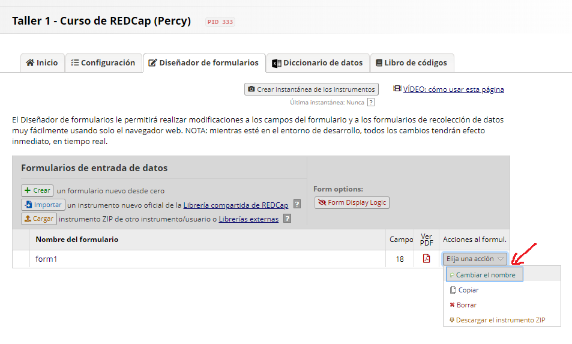Open the Form Display Logic button
Screen dimensions: 572x344
[x=352, y=202]
